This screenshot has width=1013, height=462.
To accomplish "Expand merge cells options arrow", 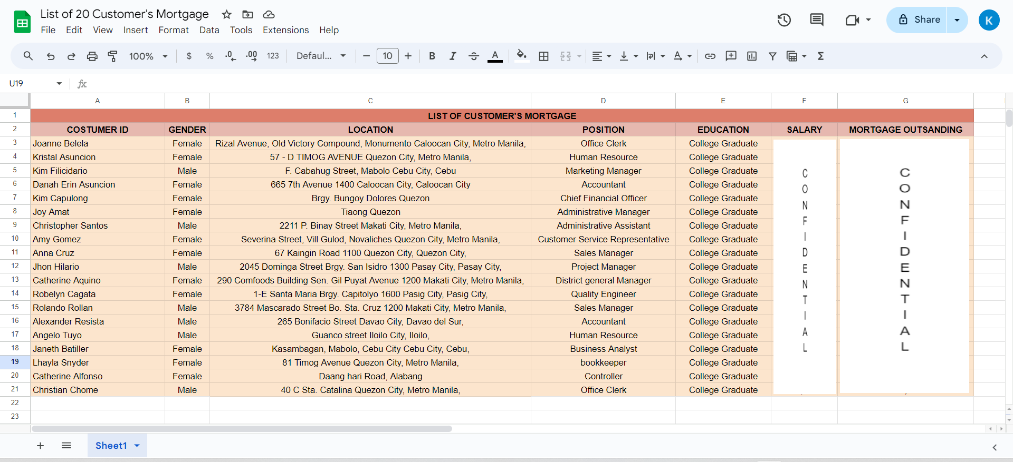I will 579,56.
